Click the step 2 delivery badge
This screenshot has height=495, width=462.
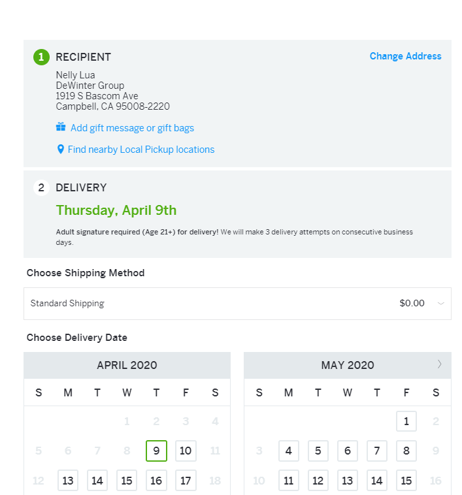41,188
